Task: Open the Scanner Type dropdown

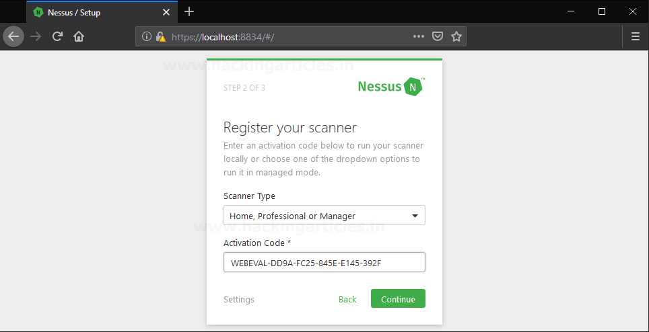Action: (324, 215)
